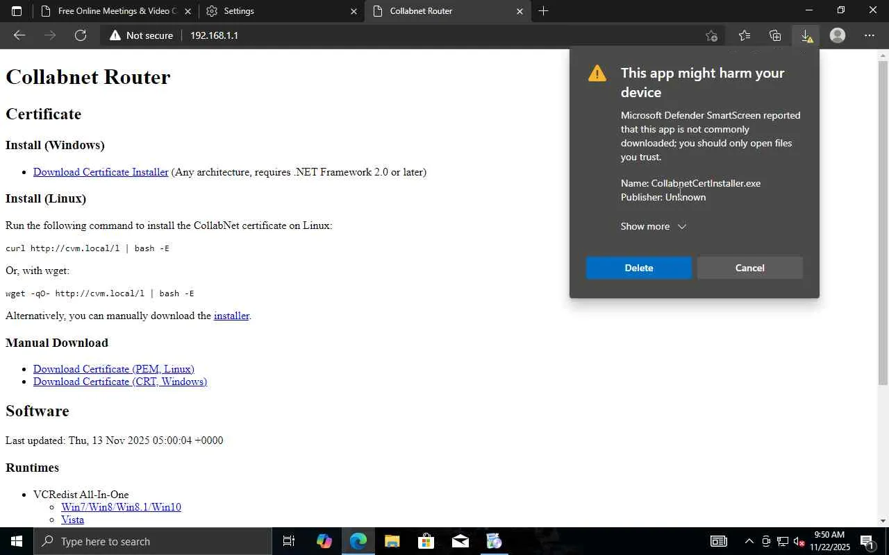Click the wget command text

click(100, 293)
